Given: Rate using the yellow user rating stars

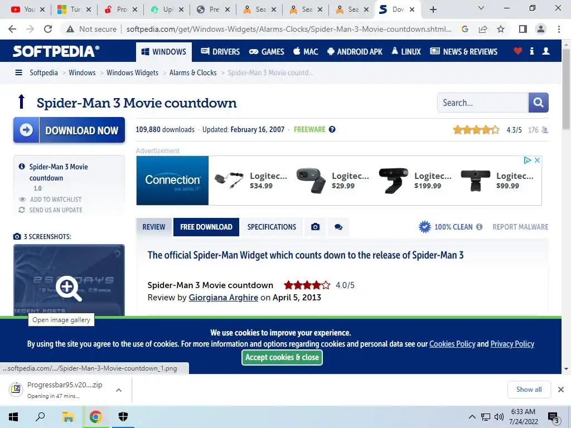Looking at the screenshot, I should pyautogui.click(x=476, y=129).
